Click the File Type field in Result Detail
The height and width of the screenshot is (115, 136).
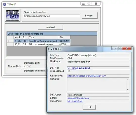click(98, 55)
